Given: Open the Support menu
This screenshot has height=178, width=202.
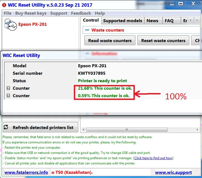Looking at the screenshot, I should pos(59,13).
